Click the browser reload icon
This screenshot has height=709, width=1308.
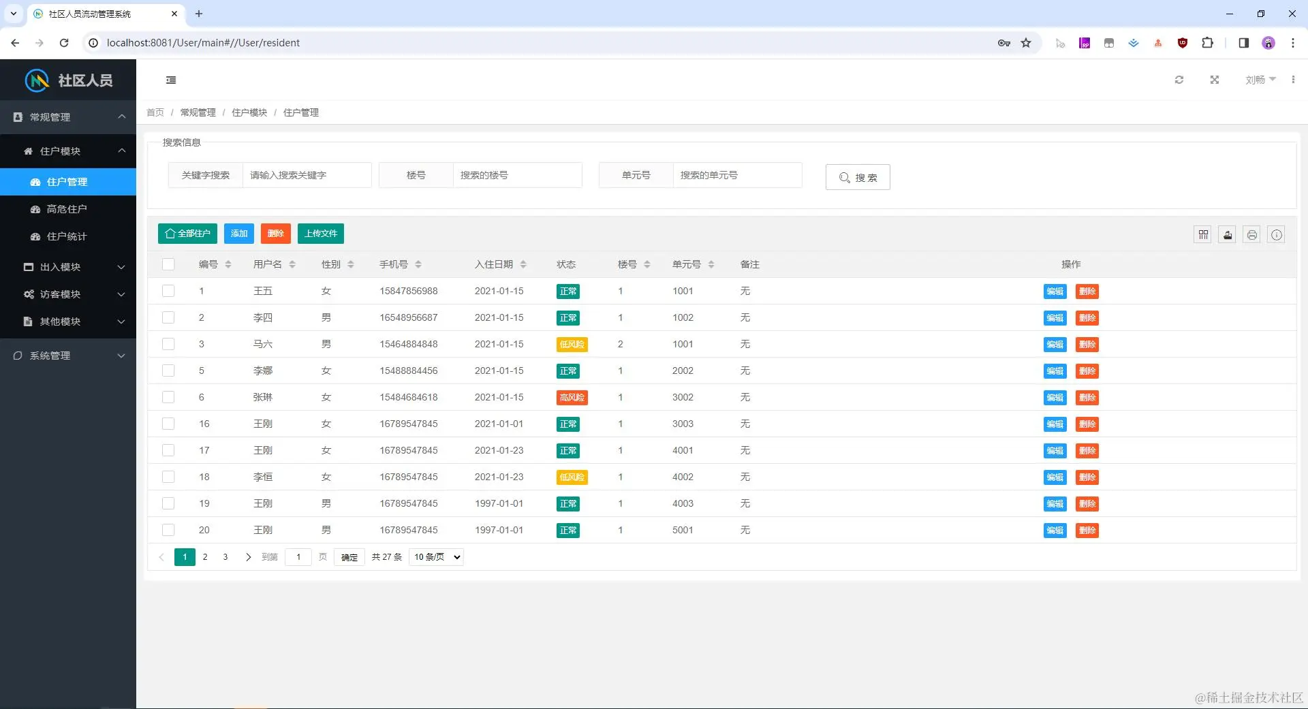point(64,43)
